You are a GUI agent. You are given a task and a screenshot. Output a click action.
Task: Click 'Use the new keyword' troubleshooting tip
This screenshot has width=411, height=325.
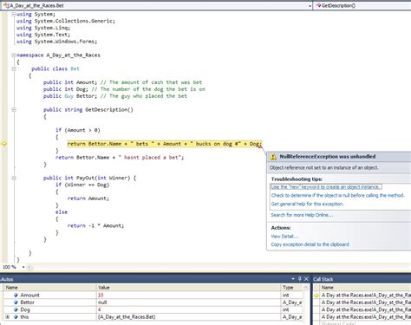point(326,187)
